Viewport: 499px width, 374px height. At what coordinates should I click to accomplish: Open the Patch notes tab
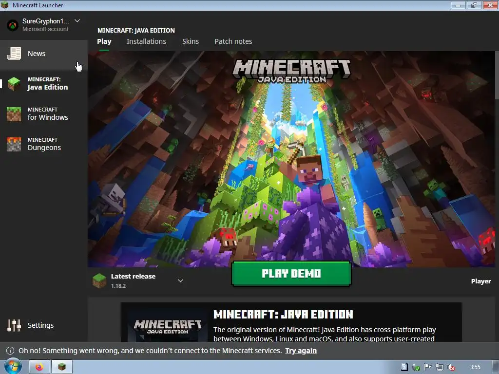tap(233, 41)
